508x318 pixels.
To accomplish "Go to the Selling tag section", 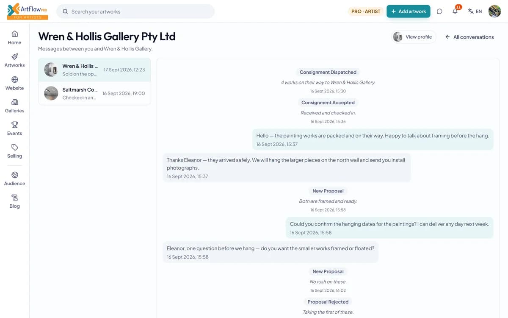I will pos(14,151).
